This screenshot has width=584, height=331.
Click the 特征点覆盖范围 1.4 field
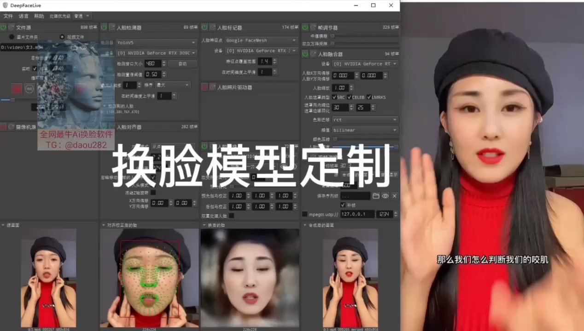pos(265,61)
